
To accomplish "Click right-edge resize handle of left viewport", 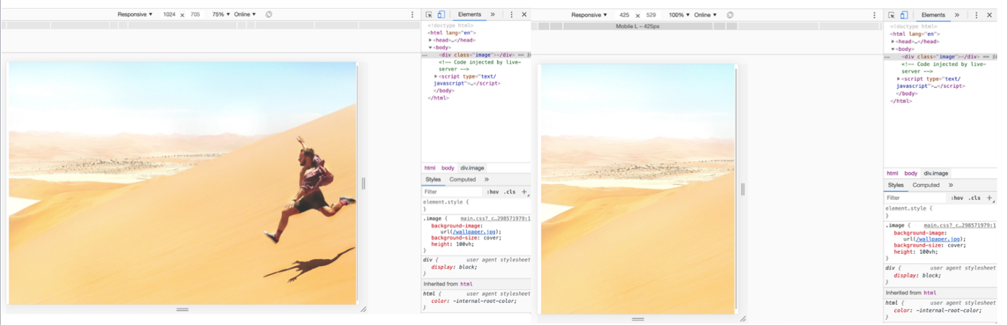I will [363, 183].
